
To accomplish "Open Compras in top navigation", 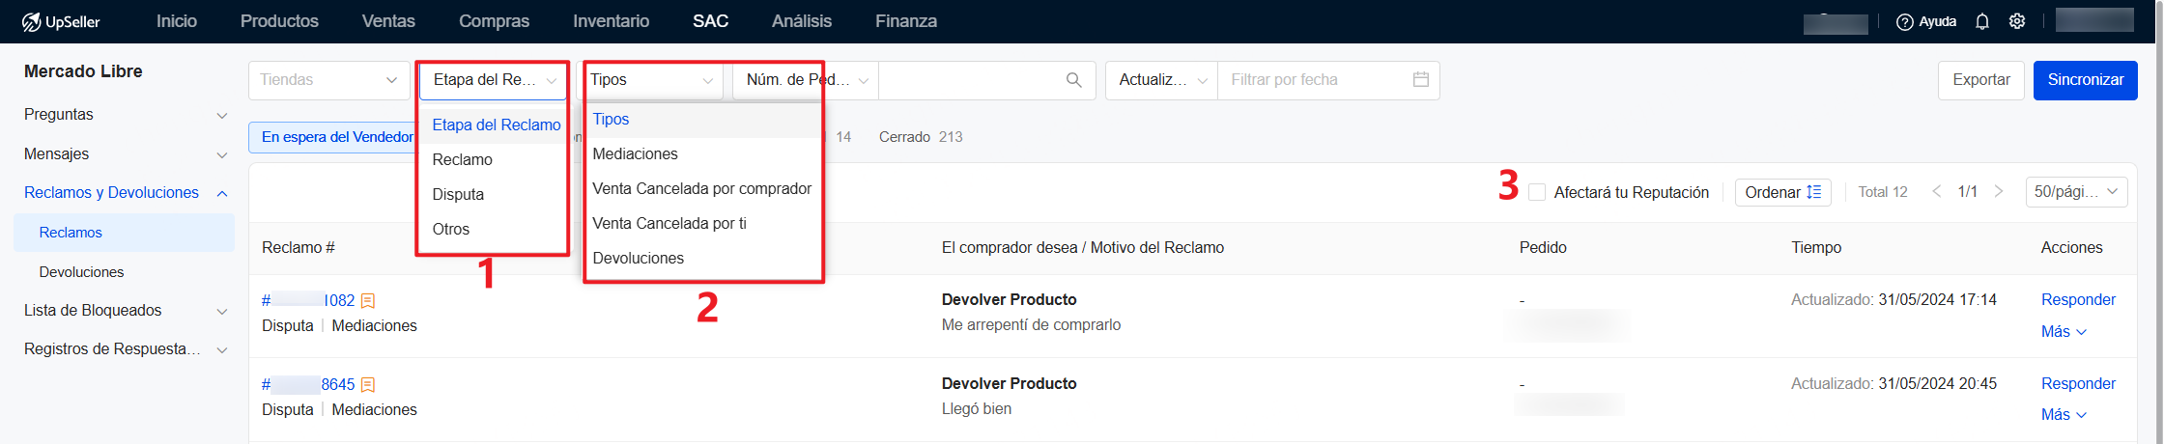I will click(494, 21).
